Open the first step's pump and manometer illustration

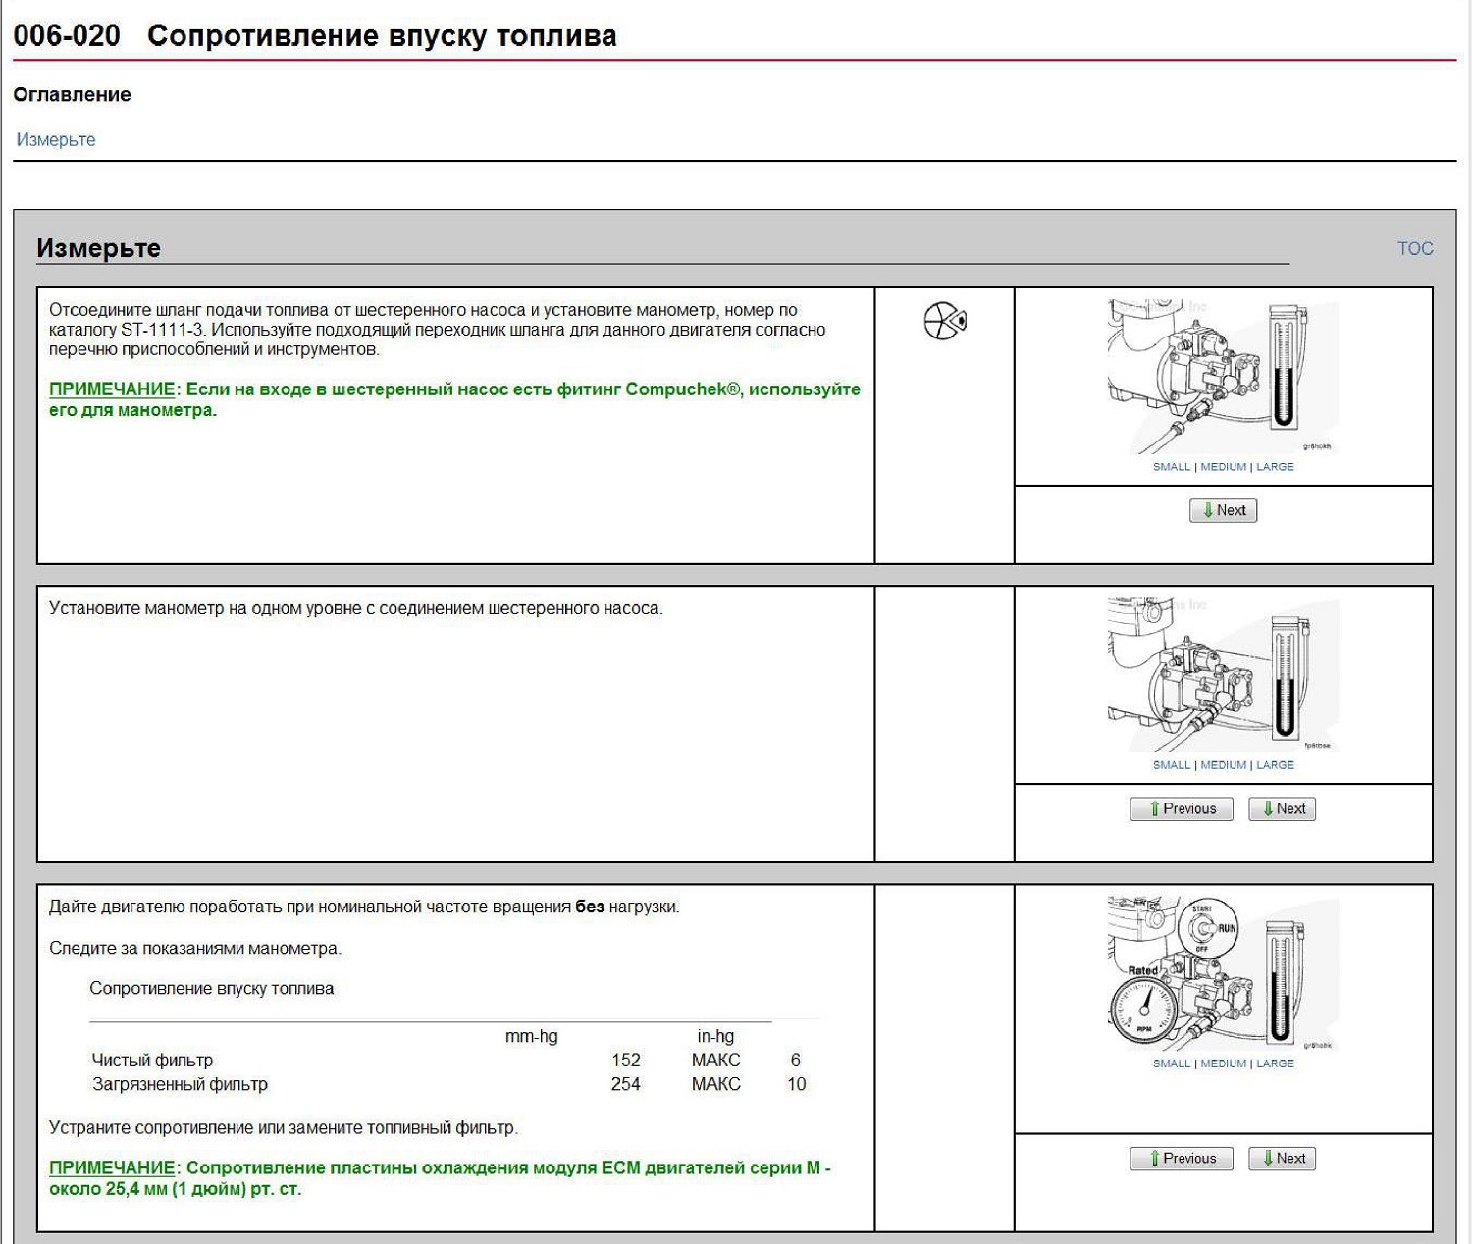click(1223, 377)
